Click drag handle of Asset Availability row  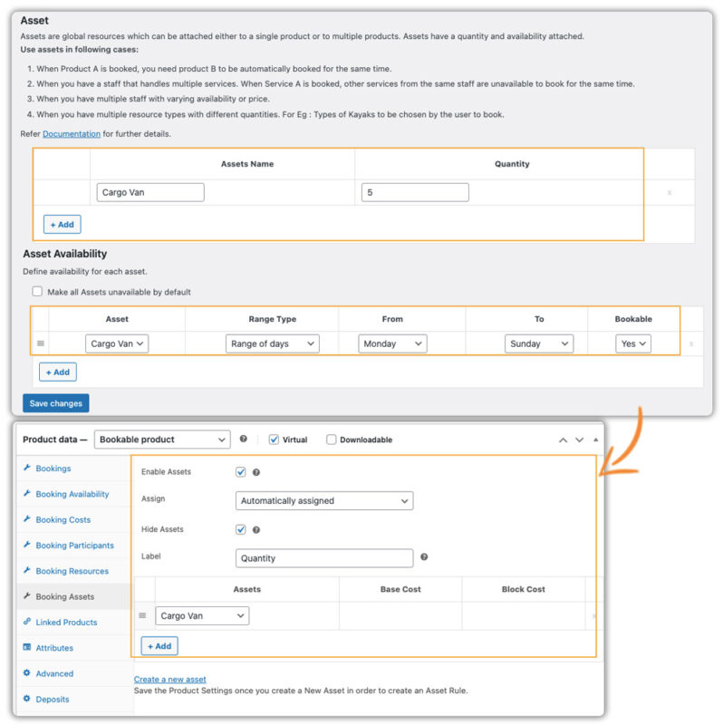click(x=41, y=343)
